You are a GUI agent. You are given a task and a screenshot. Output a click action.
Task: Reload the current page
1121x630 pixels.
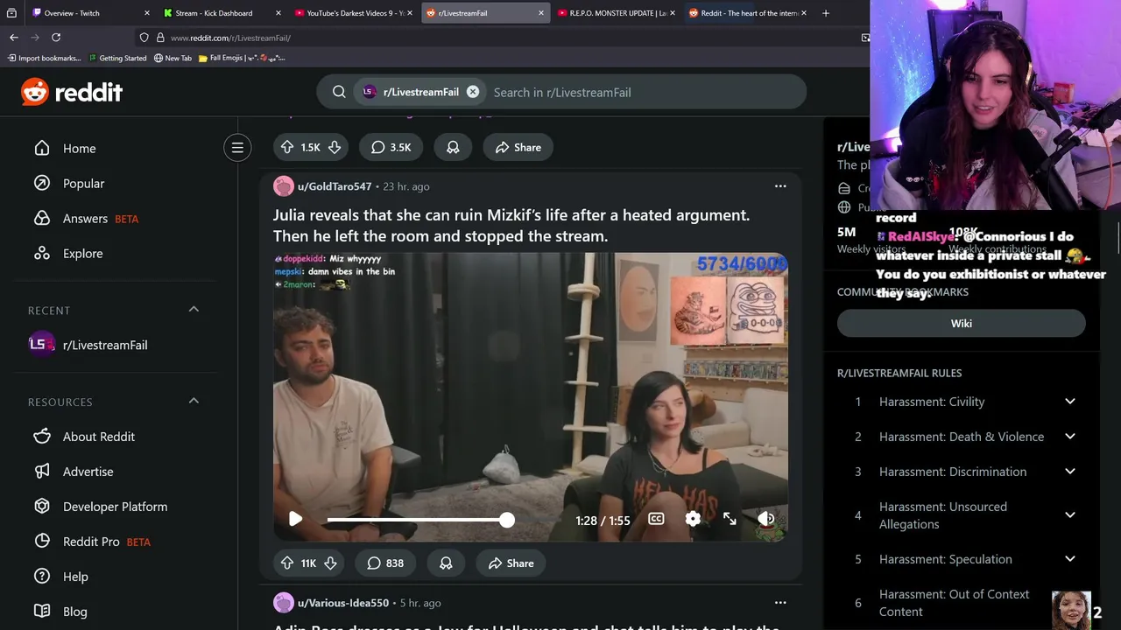tap(56, 38)
